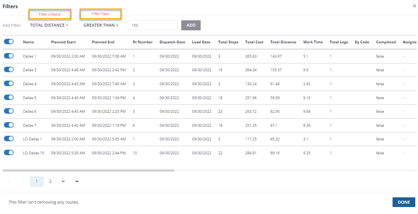Click the 09/30/2022 4:48 AM planned start
The width and height of the screenshot is (418, 214).
pyautogui.click(x=68, y=70)
